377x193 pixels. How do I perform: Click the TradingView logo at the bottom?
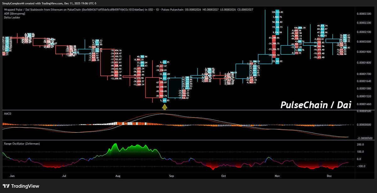point(21,186)
